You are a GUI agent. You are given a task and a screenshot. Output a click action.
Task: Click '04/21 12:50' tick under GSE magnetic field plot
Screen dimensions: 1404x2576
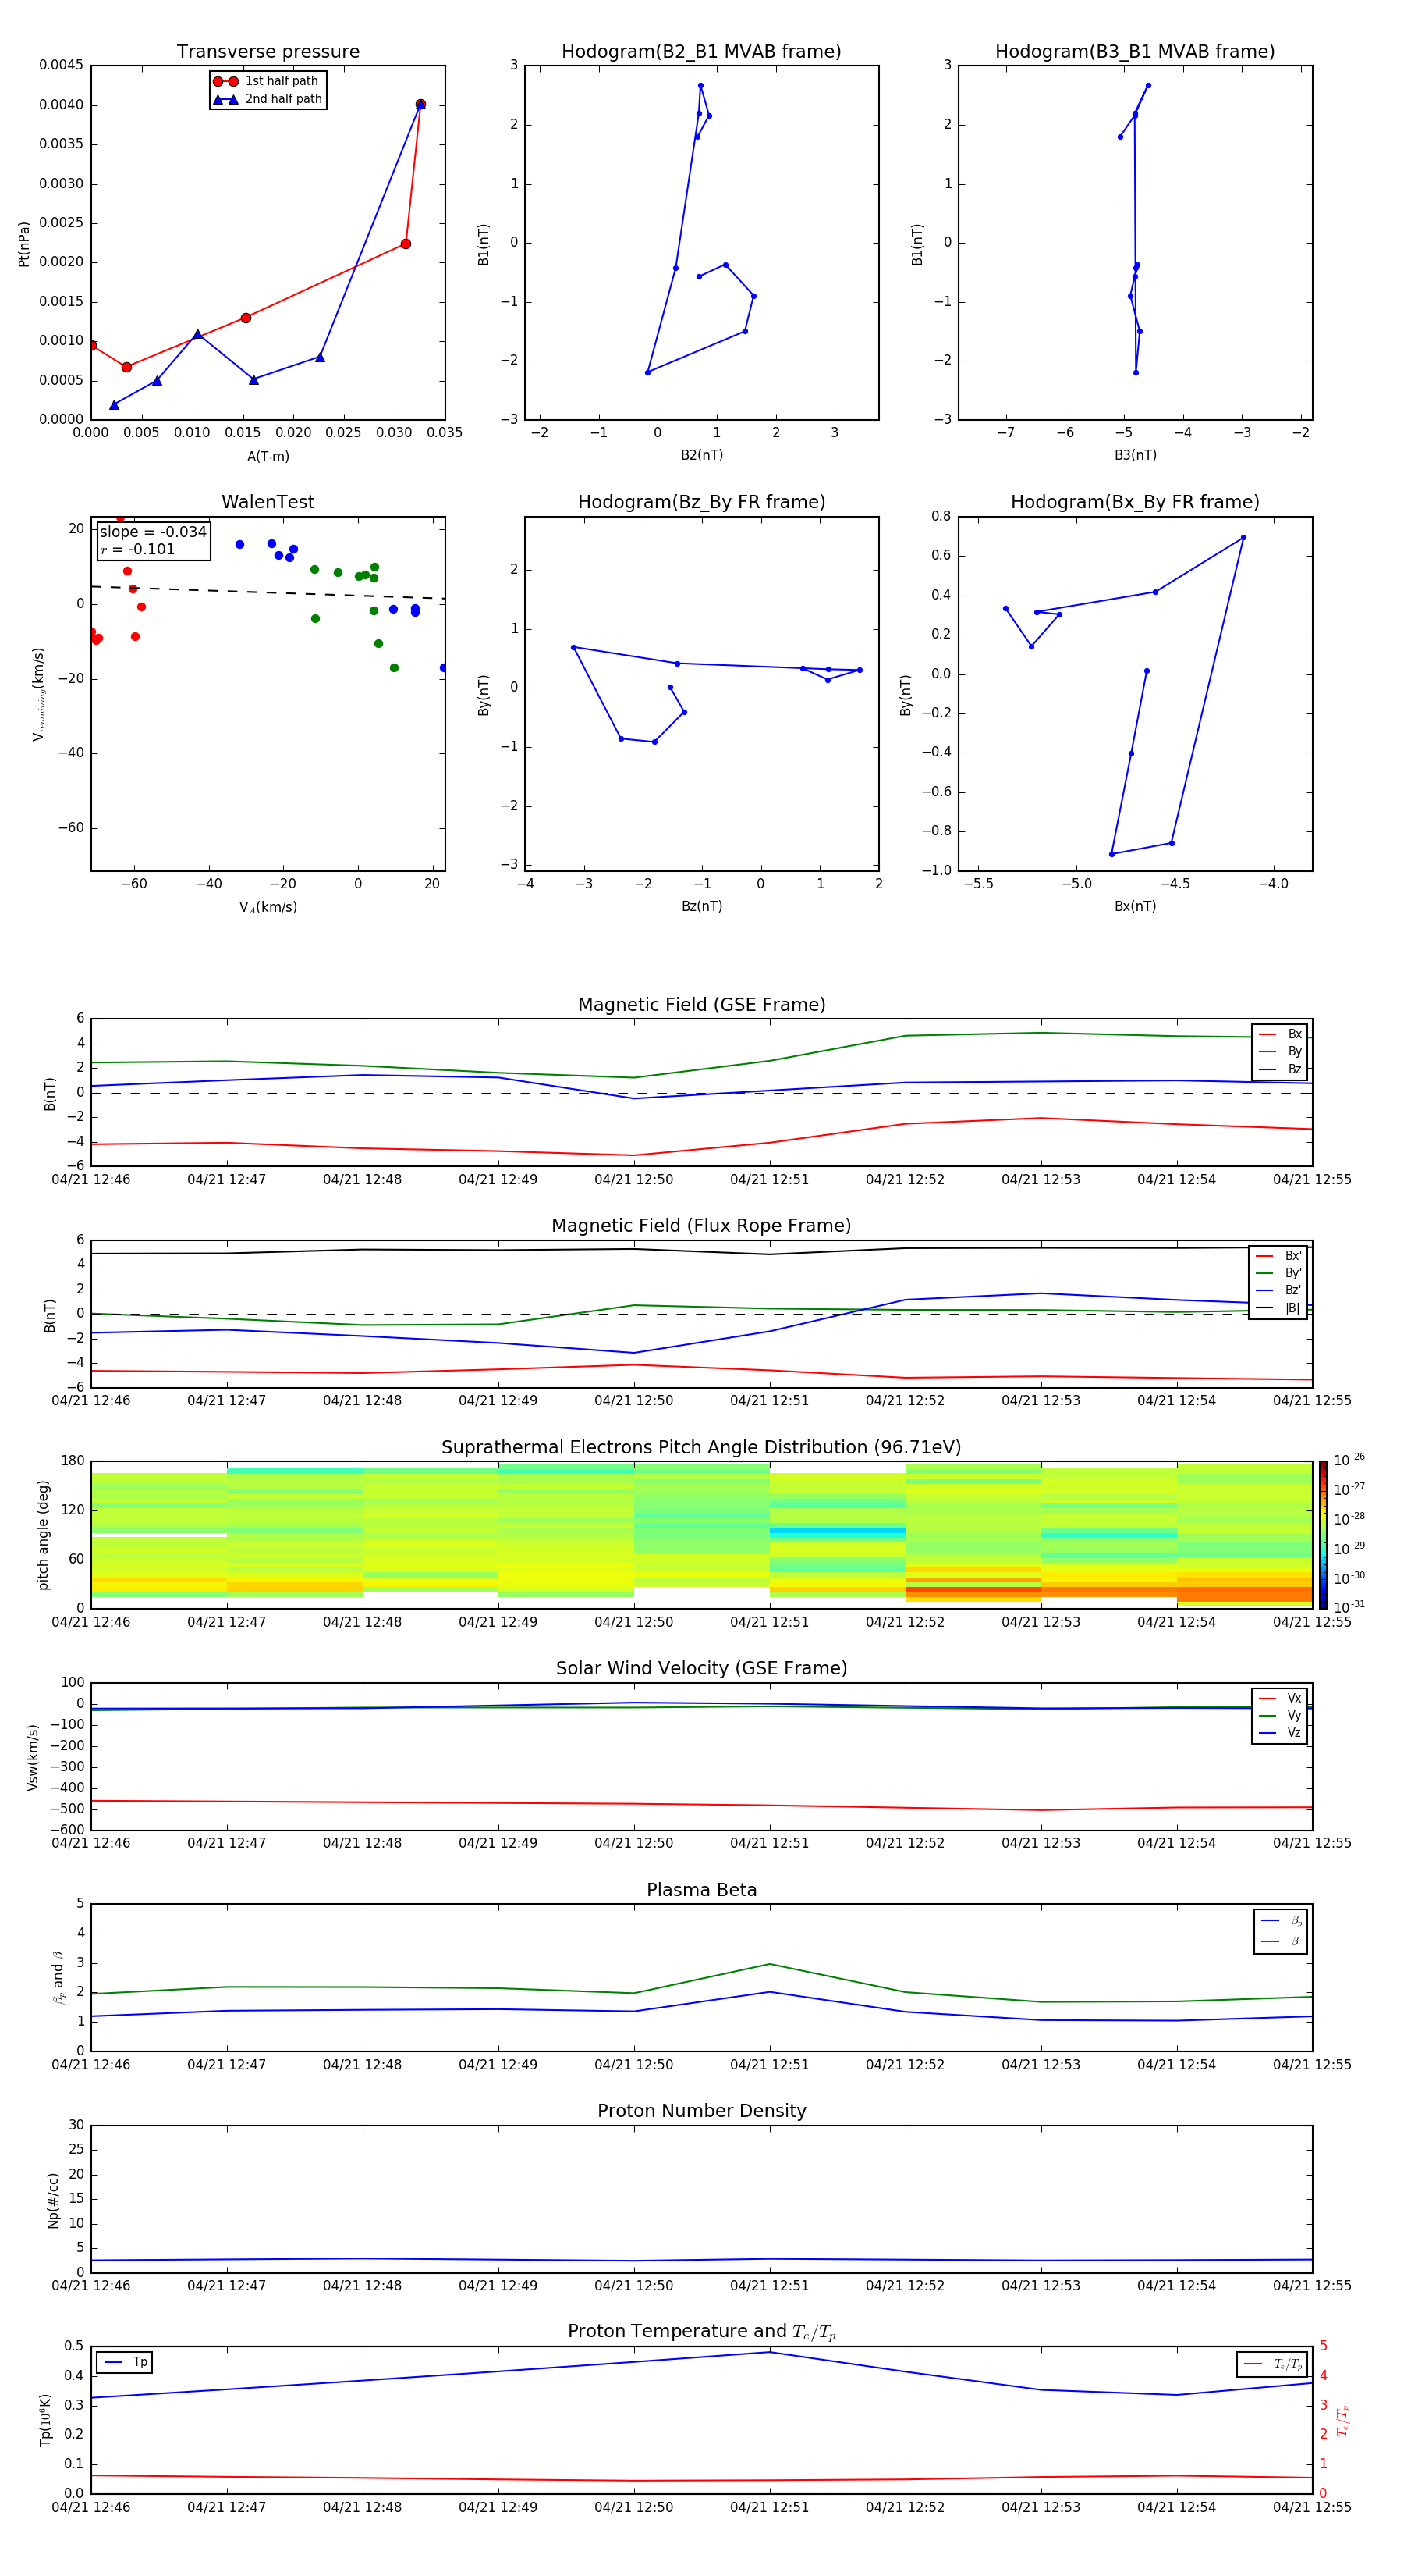click(633, 1180)
